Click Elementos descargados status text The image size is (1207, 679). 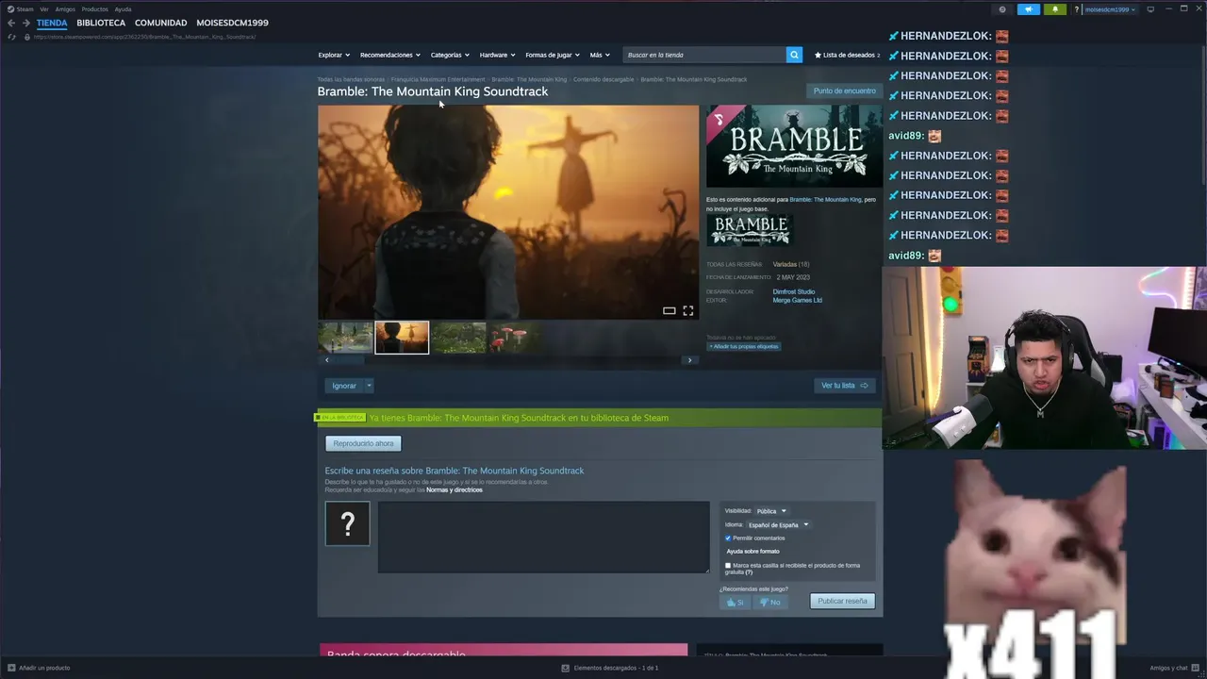[616, 668]
